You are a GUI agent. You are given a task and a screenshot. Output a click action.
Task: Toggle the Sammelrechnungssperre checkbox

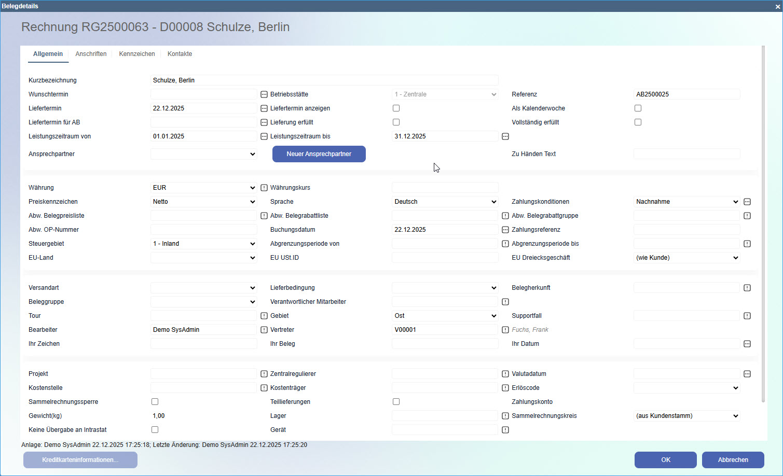point(155,402)
